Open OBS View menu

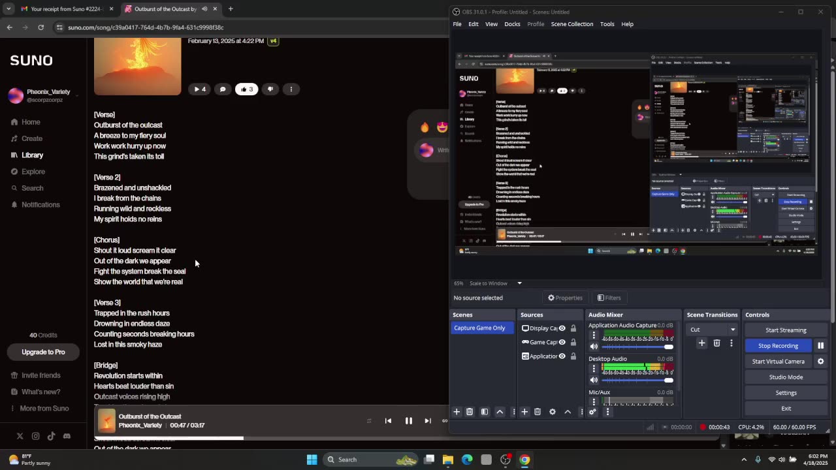pyautogui.click(x=491, y=24)
